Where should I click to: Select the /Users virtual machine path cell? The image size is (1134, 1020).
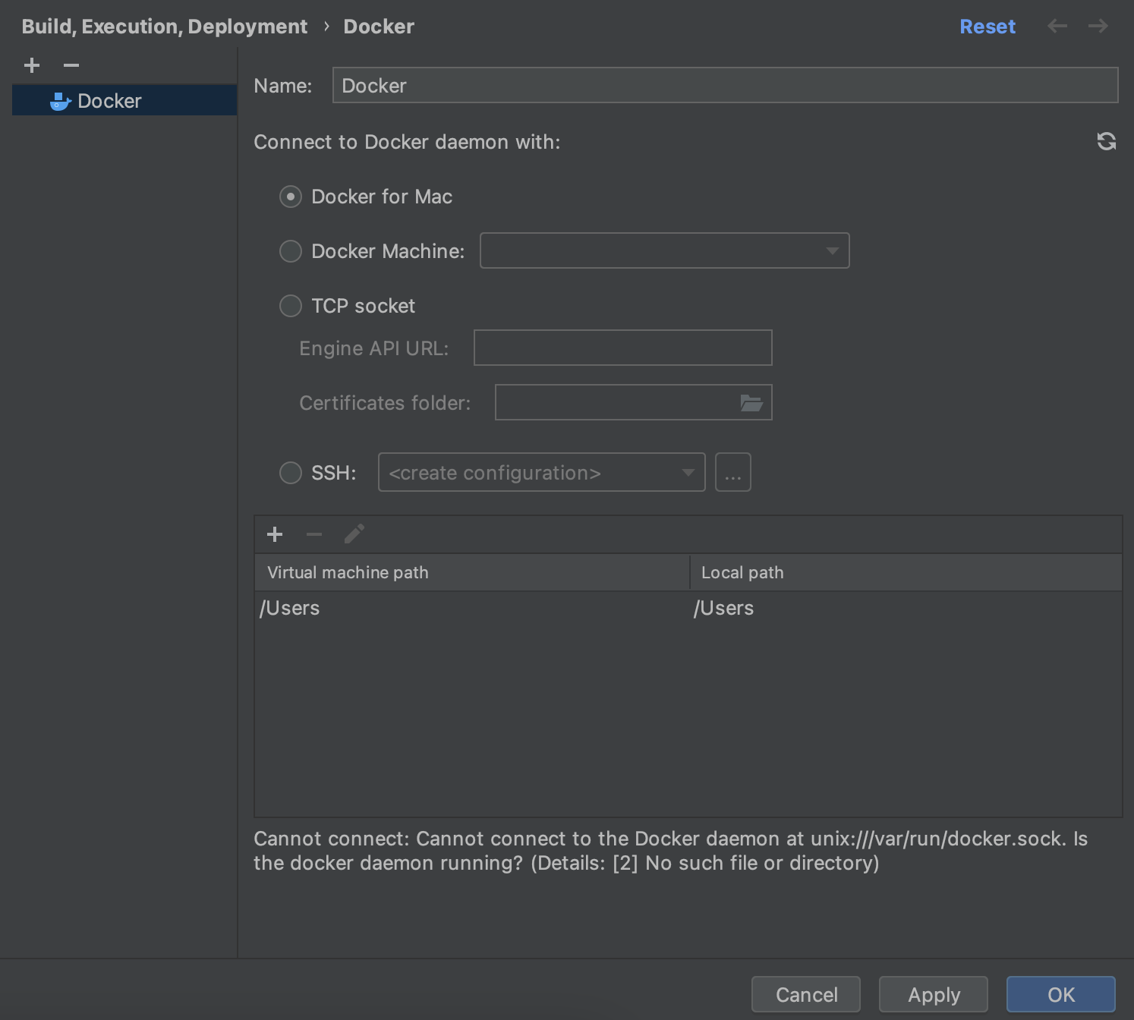(x=472, y=608)
